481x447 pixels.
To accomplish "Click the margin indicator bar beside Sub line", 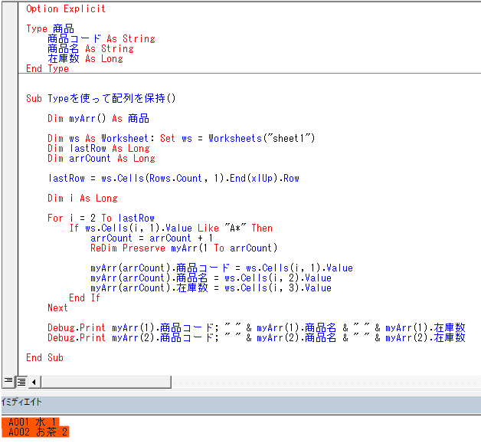I will coord(10,98).
